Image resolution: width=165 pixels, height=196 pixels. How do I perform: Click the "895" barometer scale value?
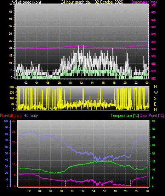153,64
